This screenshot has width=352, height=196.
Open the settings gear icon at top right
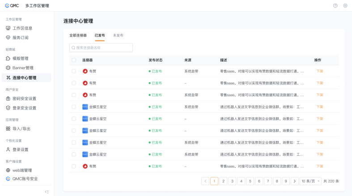[x=345, y=6]
